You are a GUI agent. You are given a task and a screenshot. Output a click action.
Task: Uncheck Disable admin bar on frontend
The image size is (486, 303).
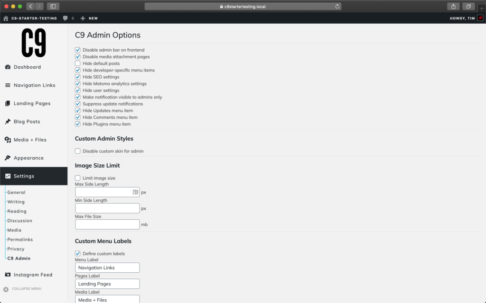[x=77, y=50]
